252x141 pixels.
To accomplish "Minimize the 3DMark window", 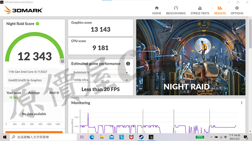I will pyautogui.click(x=229, y=2).
